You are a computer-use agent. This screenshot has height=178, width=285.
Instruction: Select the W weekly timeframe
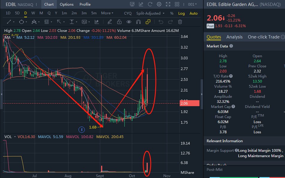click(x=33, y=13)
